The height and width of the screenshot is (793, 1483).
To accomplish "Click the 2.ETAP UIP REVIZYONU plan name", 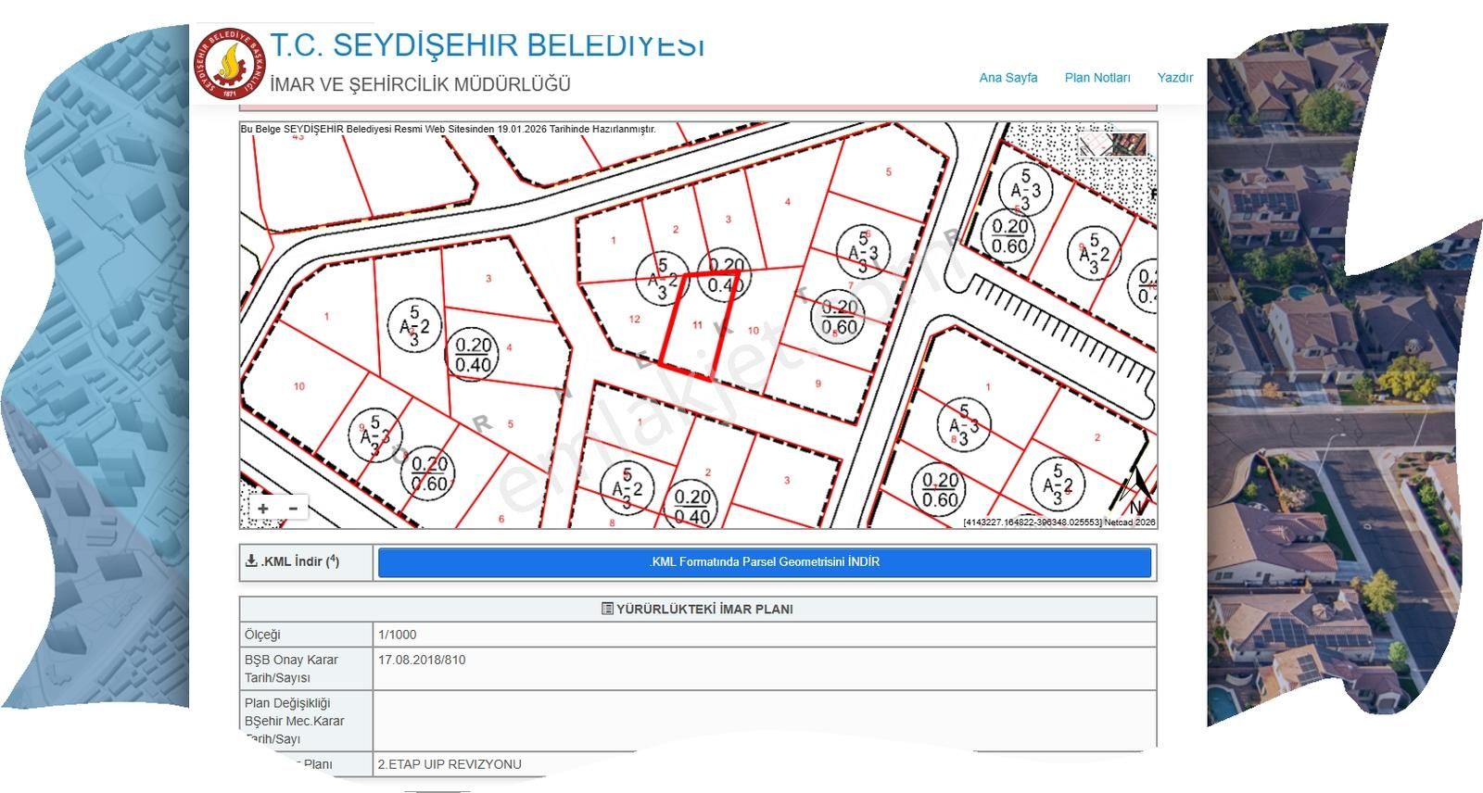I will [450, 764].
